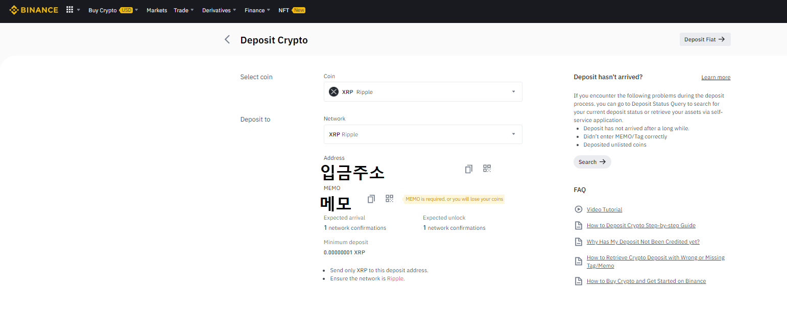Click the Deposit Crypto page title
Screen dimensions: 787x310
coord(274,40)
